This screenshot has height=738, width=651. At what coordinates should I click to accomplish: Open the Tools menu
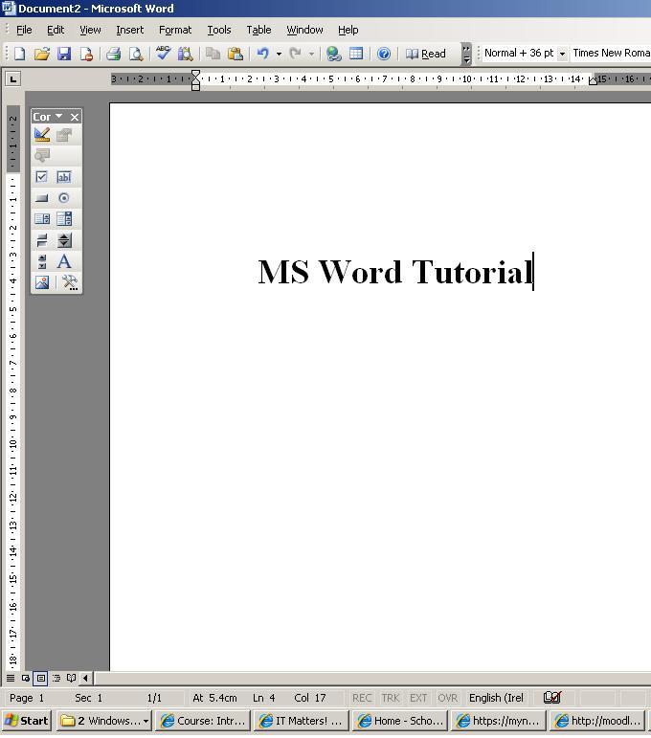coord(219,30)
